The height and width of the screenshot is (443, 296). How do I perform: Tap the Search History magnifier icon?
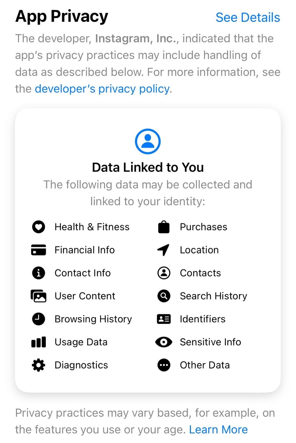[x=164, y=296]
